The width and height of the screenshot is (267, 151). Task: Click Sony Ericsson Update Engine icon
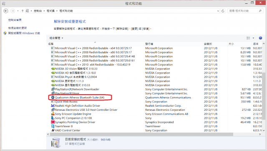pyautogui.click(x=53, y=114)
